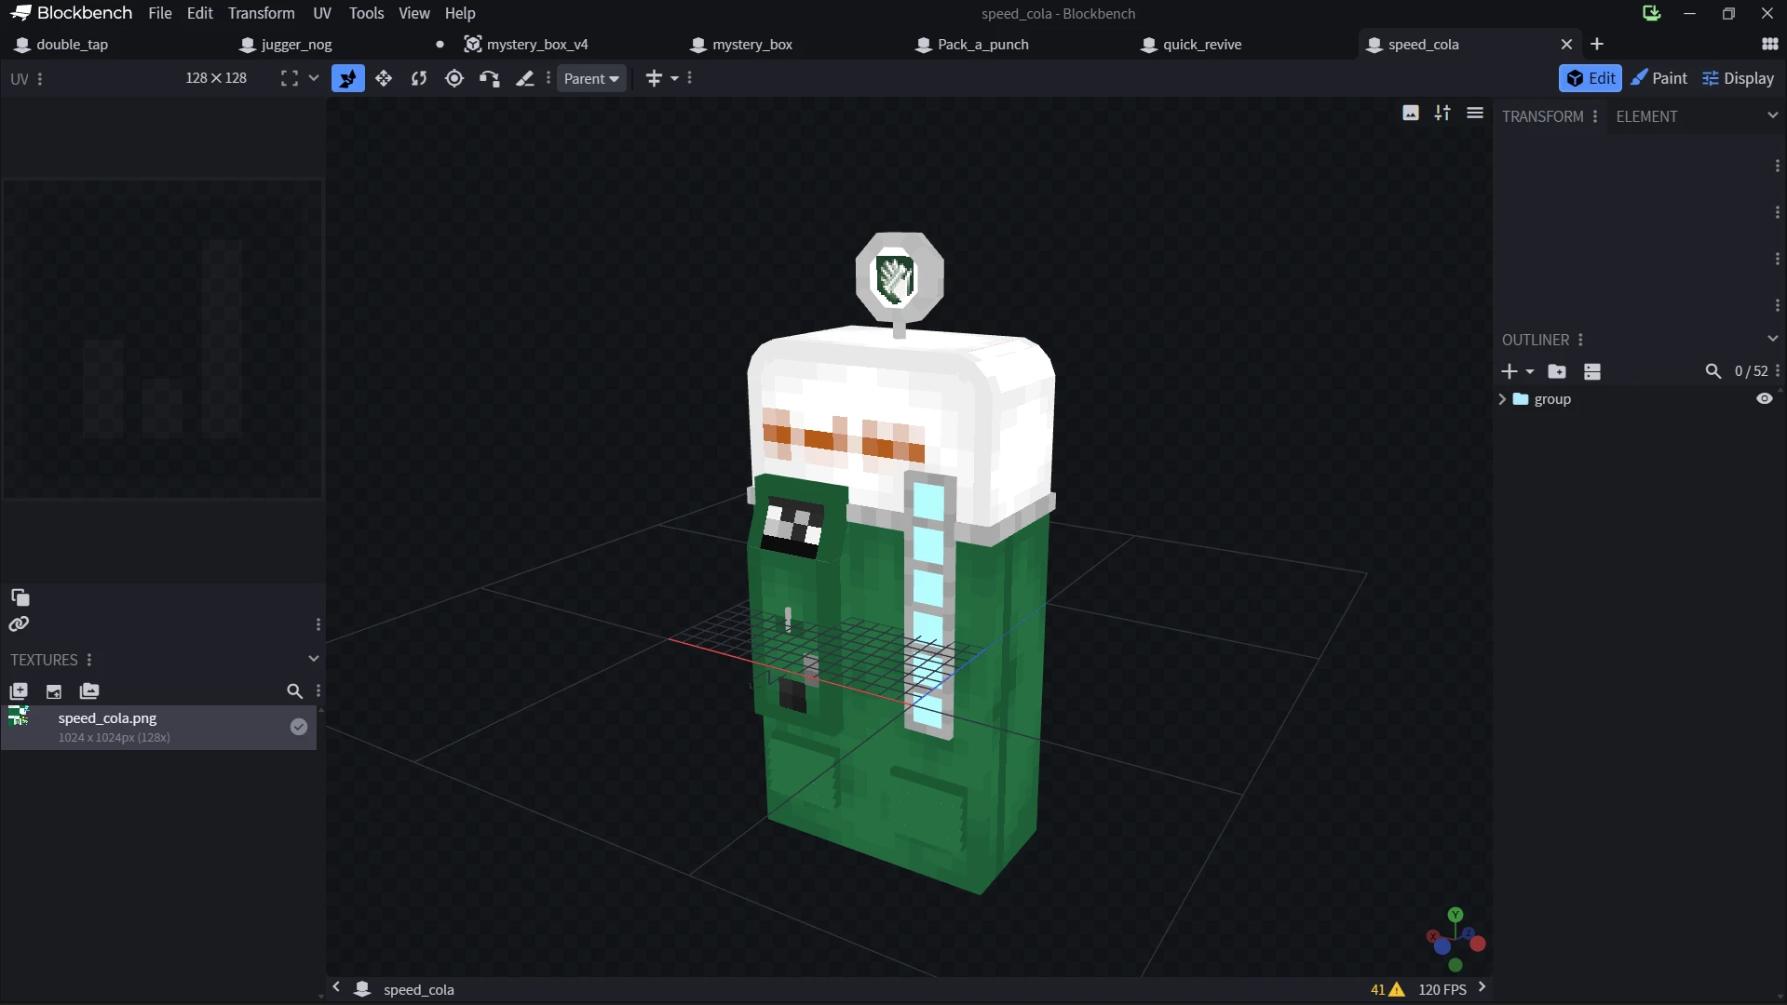
Task: Open the Transform menu
Action: click(x=262, y=13)
